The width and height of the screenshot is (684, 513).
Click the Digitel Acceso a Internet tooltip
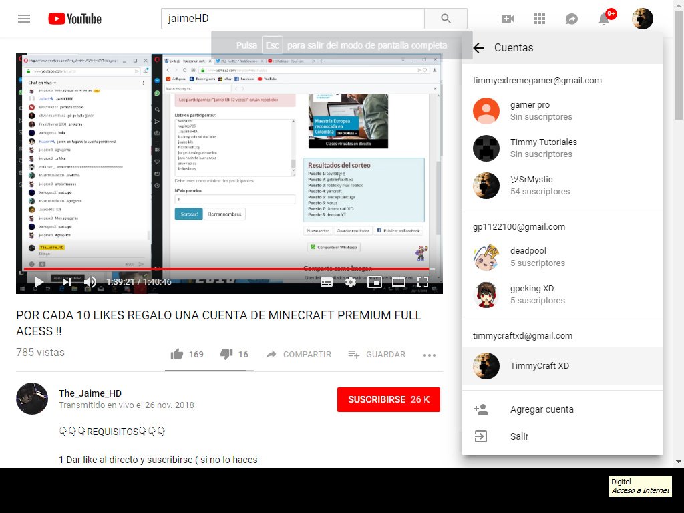click(x=641, y=486)
